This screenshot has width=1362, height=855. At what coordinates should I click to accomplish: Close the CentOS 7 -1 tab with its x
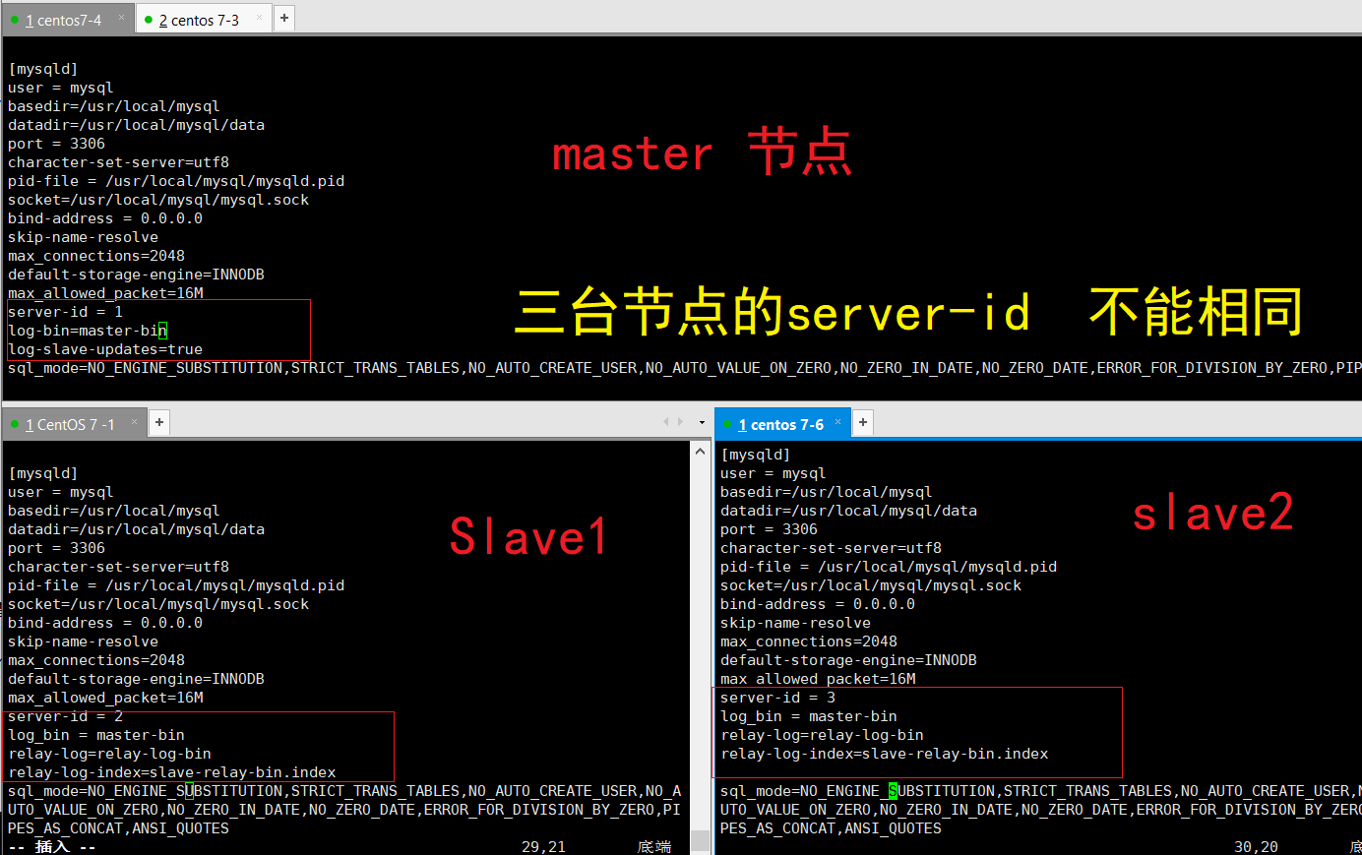(x=135, y=421)
